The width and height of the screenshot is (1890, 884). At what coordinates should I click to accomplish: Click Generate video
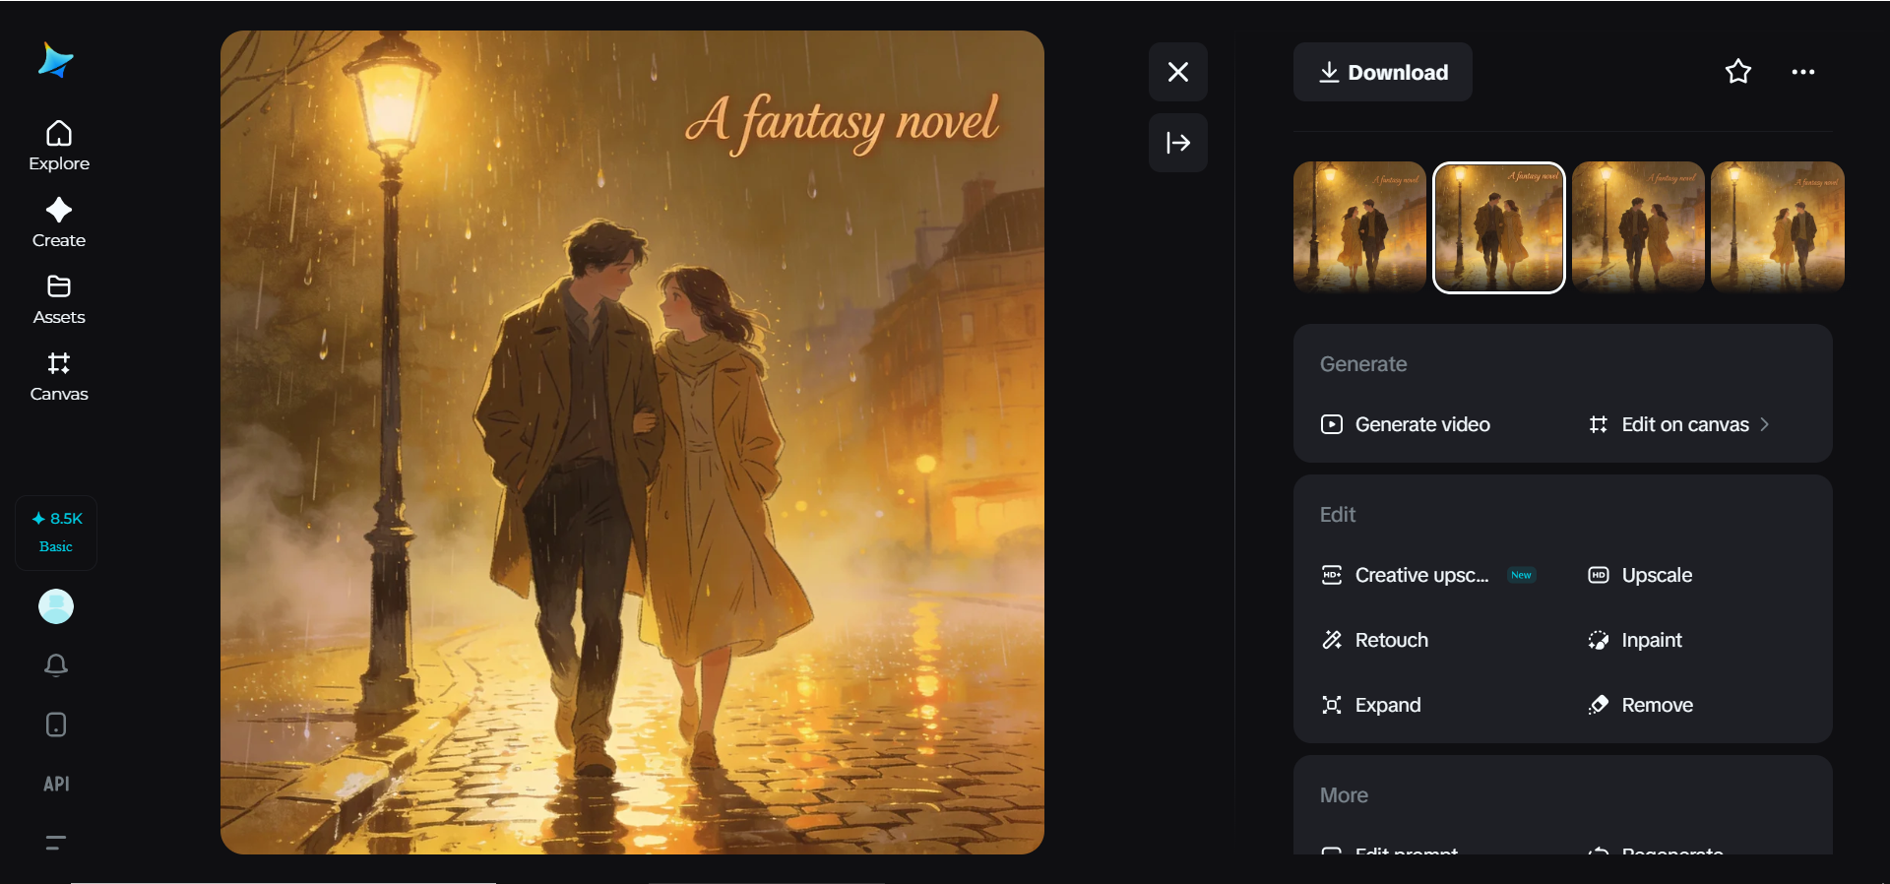pos(1406,424)
